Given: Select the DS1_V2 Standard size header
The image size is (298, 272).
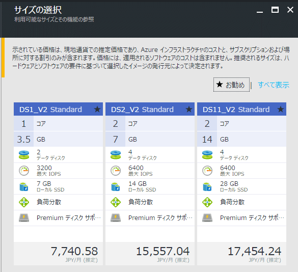Looking at the screenshot, I should point(58,109).
